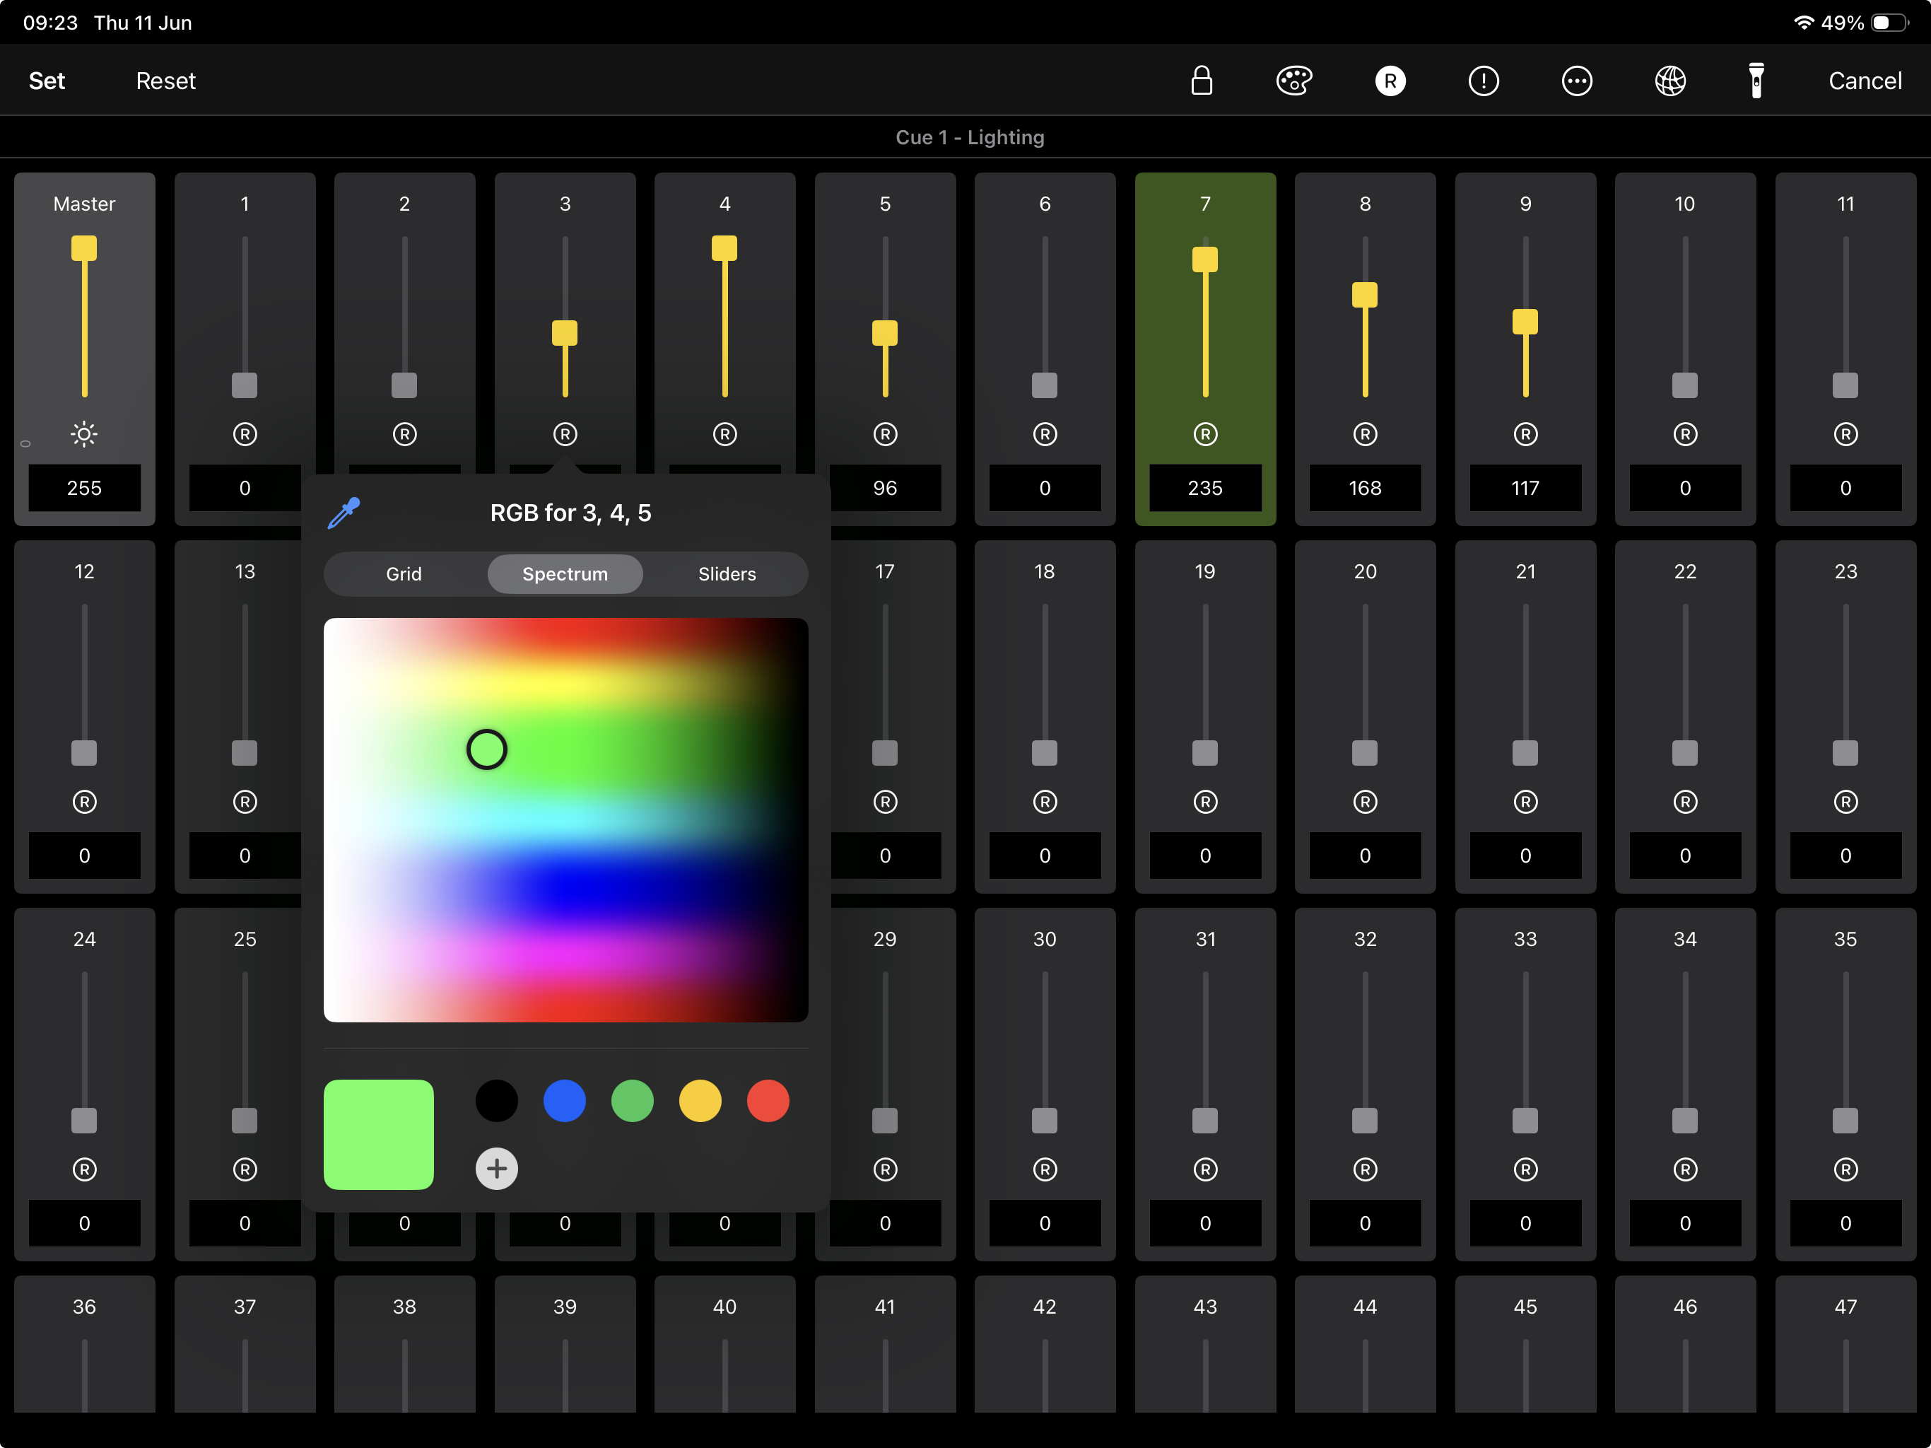The height and width of the screenshot is (1448, 1931).
Task: Tap the R icon on channel 10
Action: coord(1686,434)
